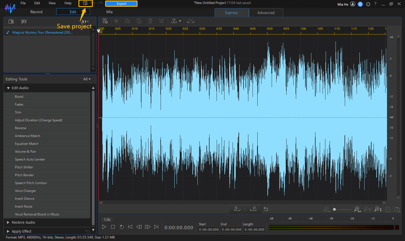Click the marker icon in the edit toolbar
Screen dimensions: 405x241
click(x=174, y=21)
